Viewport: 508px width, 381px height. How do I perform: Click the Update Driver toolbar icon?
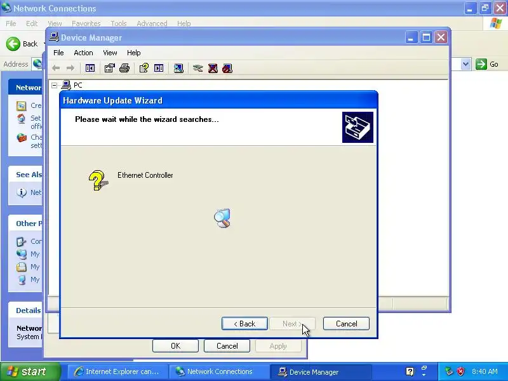pyautogui.click(x=197, y=68)
